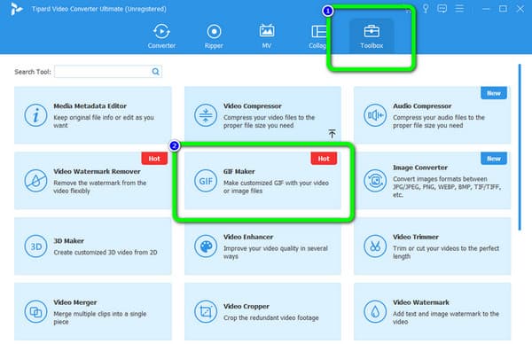
Task: Open the feedback chat icon in title bar
Action: [442, 9]
